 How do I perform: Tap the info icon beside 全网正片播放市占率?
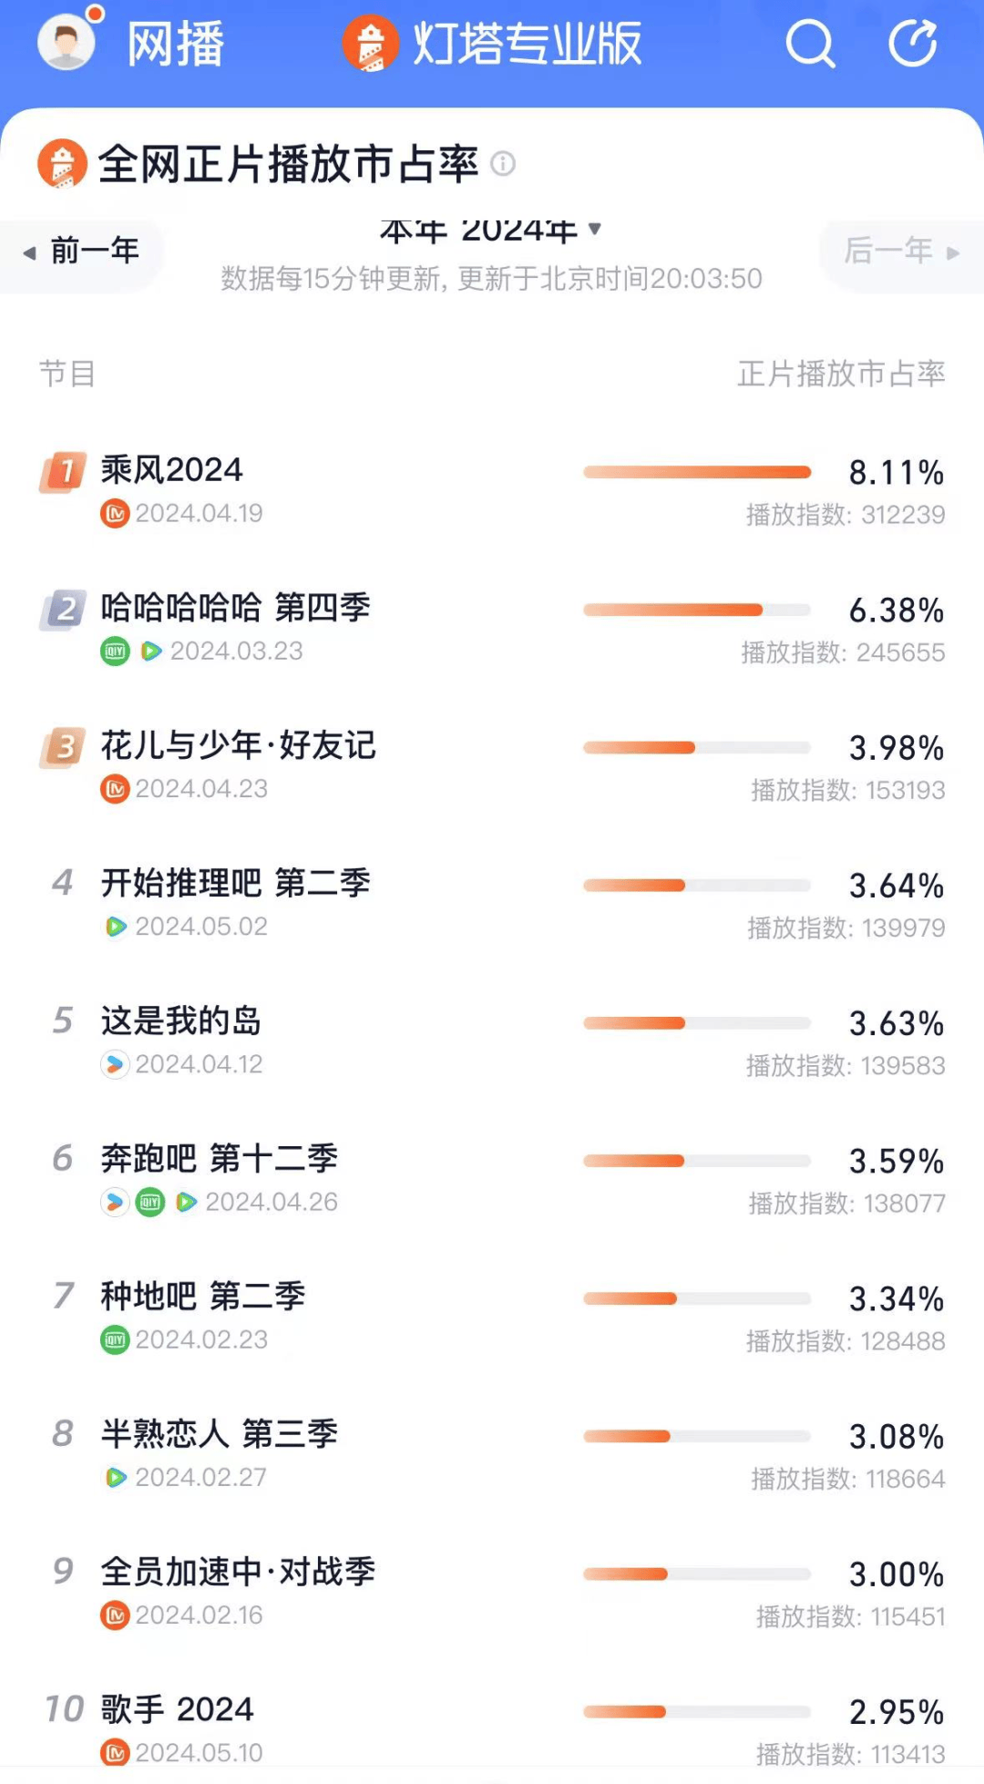click(503, 164)
